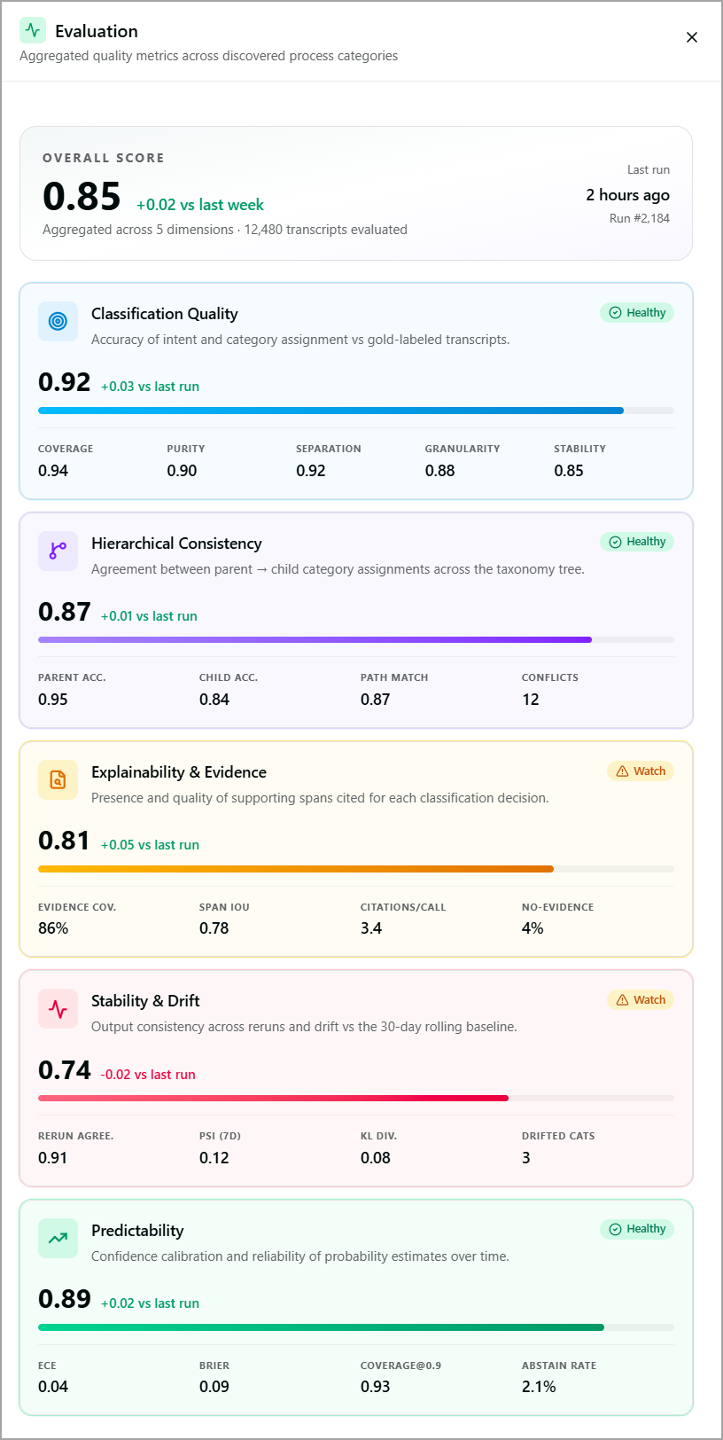Image resolution: width=723 pixels, height=1440 pixels.
Task: Click the Stability & Drift score 0.74
Action: [x=65, y=1070]
